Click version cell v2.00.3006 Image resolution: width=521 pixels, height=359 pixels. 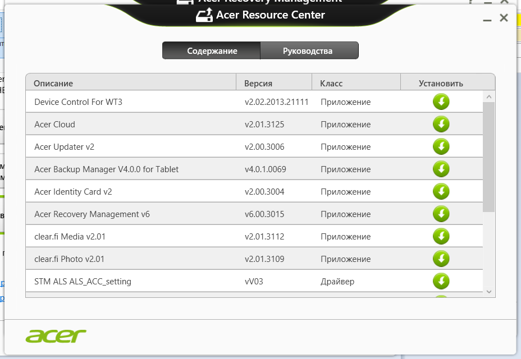264,147
